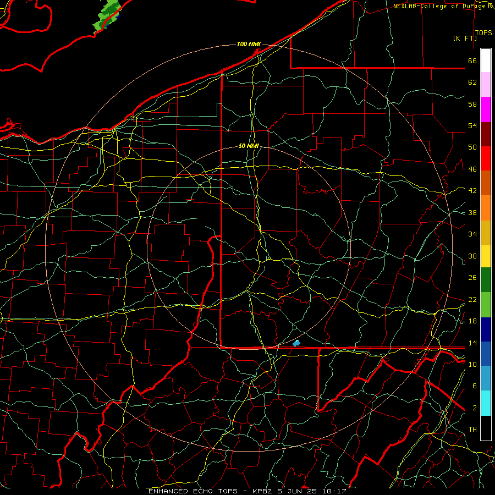Click the dark orange legend swatch near 46

tap(486, 183)
